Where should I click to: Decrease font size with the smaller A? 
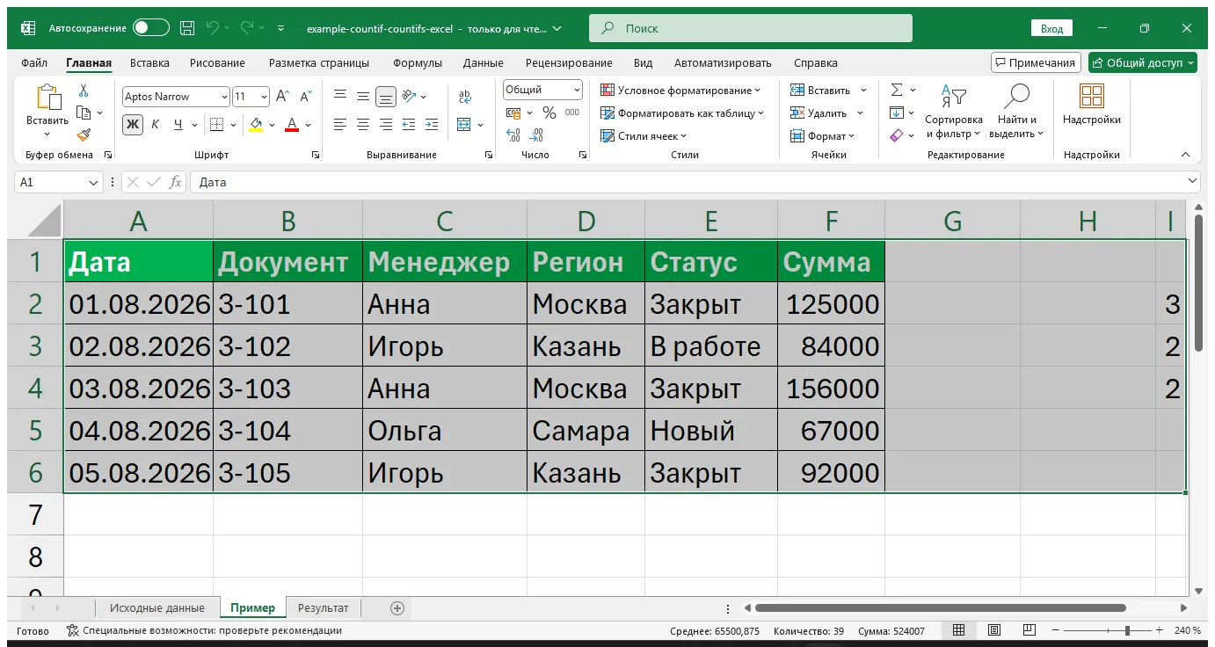(305, 97)
